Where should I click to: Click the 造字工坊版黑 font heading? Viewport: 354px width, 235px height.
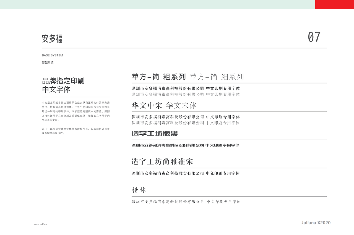(155, 134)
